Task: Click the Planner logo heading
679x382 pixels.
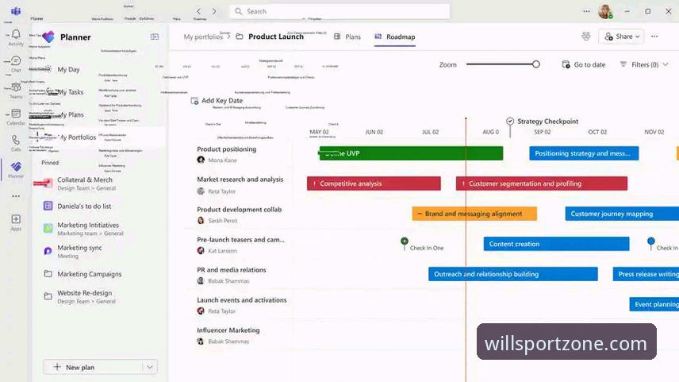Action: point(75,37)
